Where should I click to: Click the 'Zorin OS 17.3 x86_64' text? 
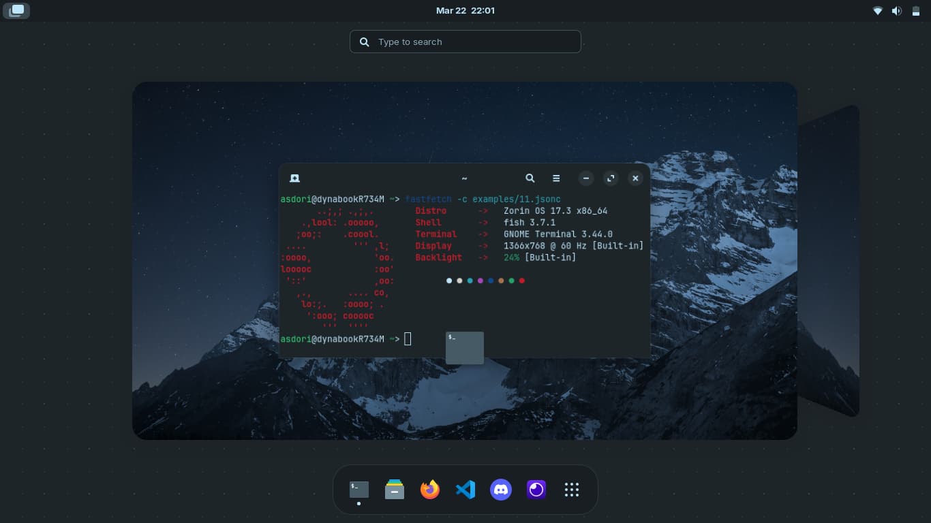click(555, 211)
